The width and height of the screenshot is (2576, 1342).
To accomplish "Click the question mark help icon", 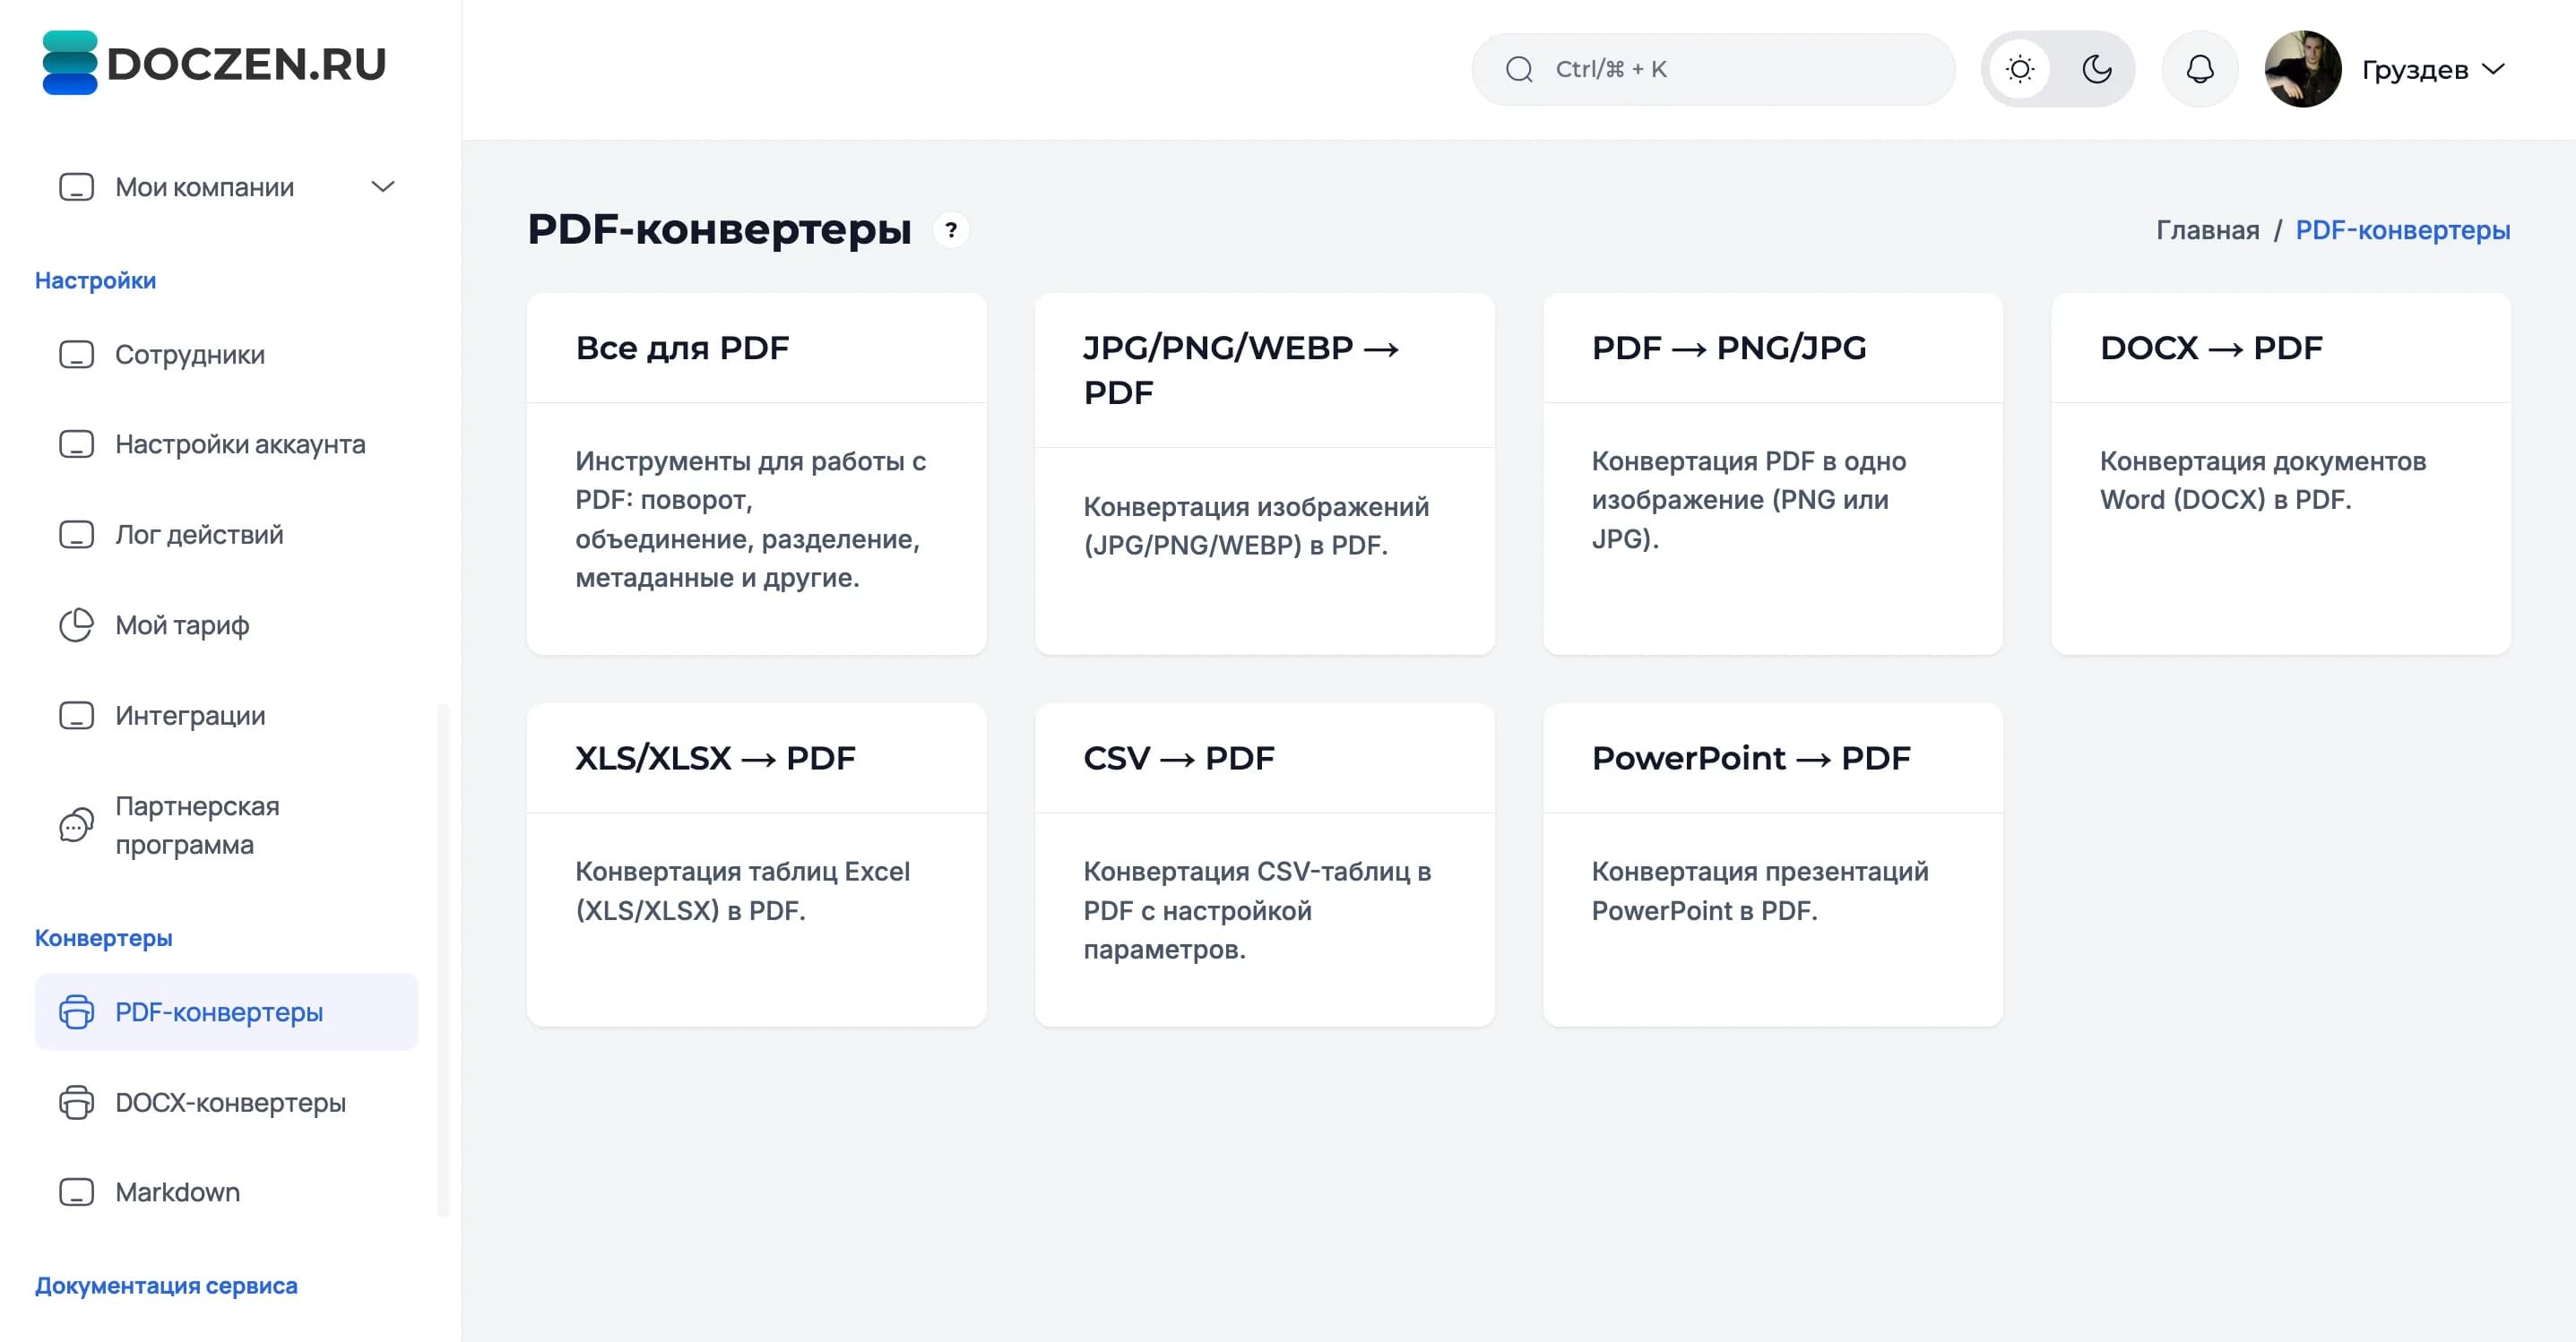I will click(x=951, y=231).
